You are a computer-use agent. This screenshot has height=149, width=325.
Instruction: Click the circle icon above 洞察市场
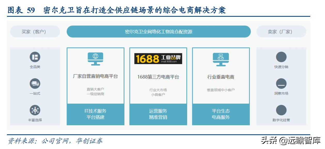(x=281, y=84)
